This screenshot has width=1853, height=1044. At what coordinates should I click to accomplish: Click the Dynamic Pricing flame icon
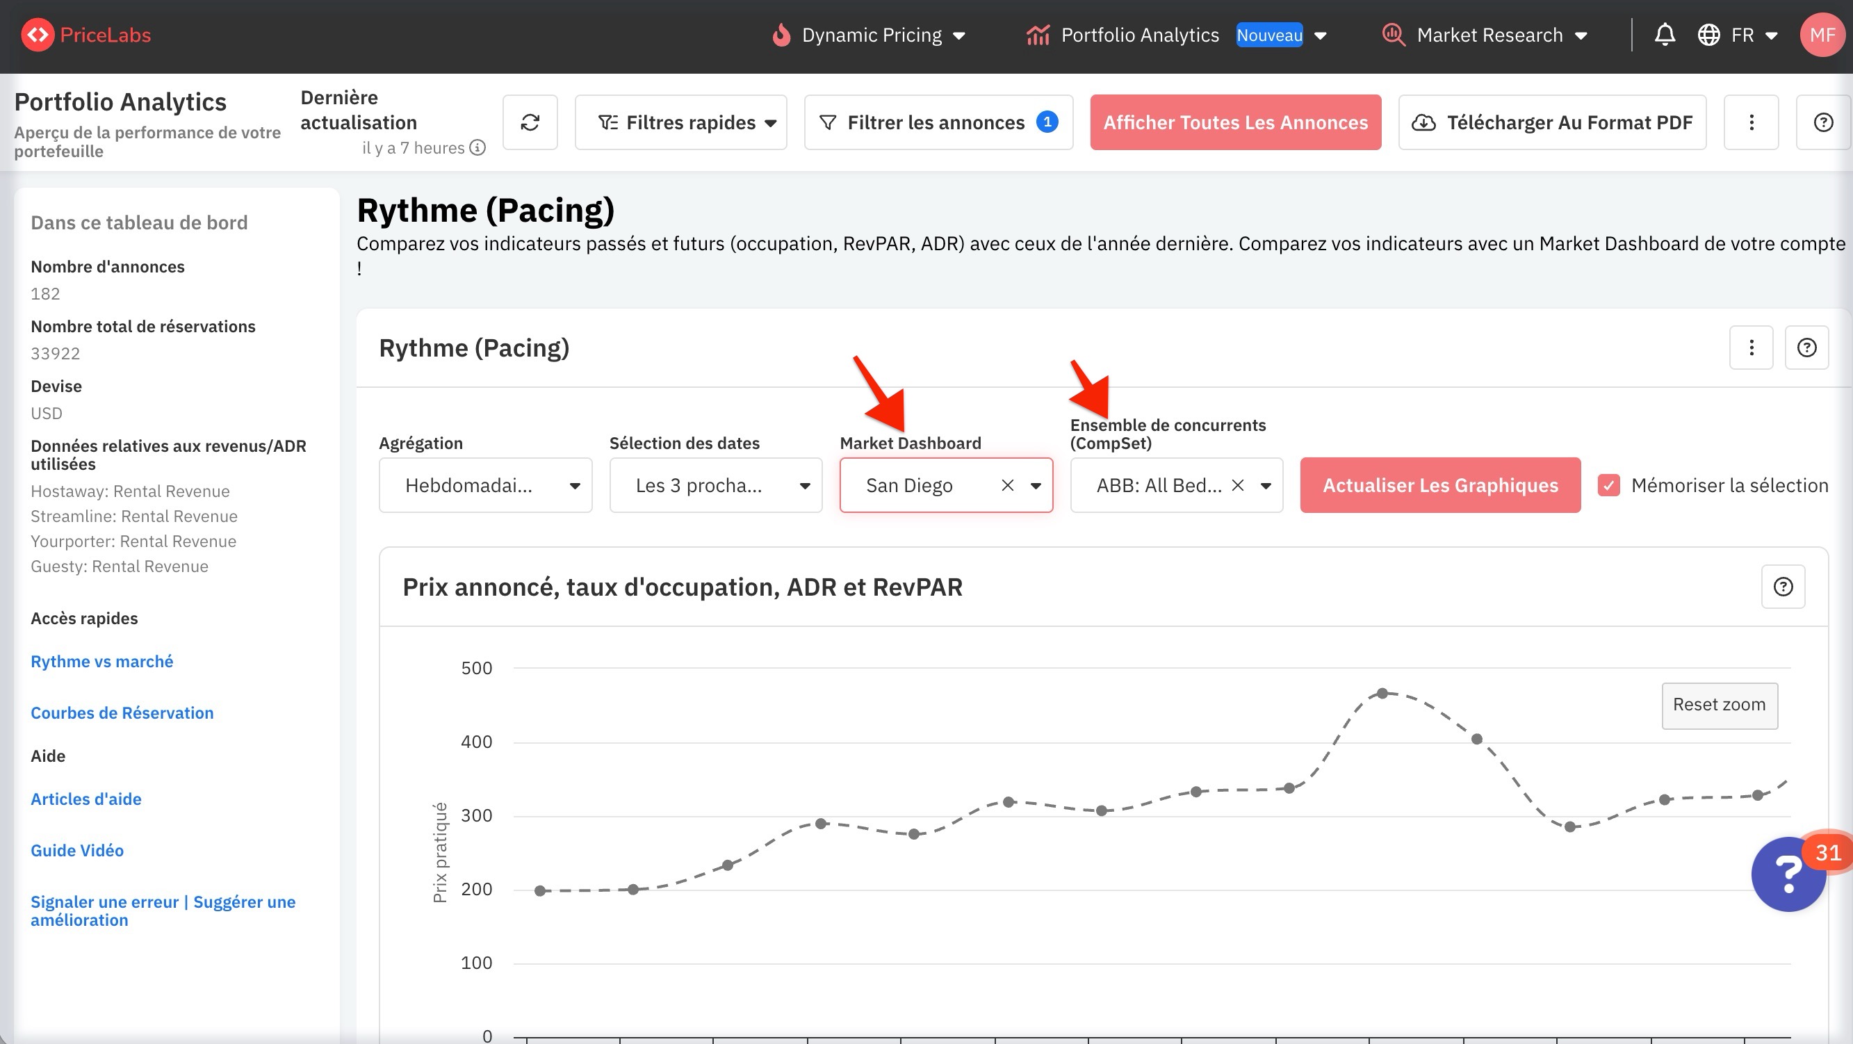pos(781,35)
